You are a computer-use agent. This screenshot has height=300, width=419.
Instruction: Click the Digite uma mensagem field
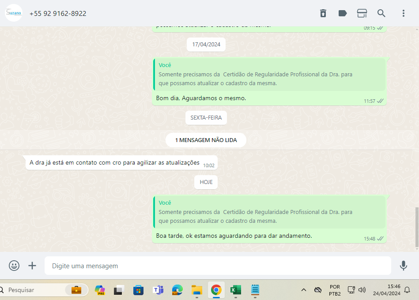pos(218,266)
